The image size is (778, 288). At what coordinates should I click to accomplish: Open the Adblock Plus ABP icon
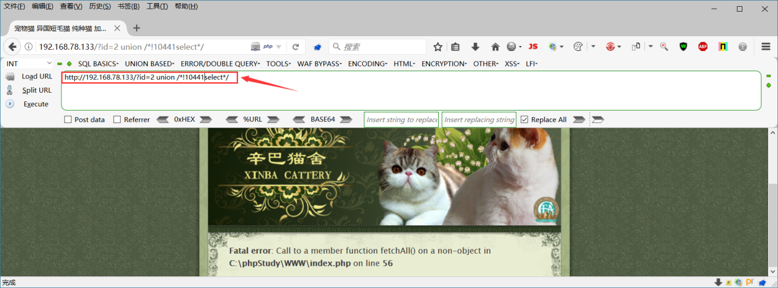click(703, 47)
